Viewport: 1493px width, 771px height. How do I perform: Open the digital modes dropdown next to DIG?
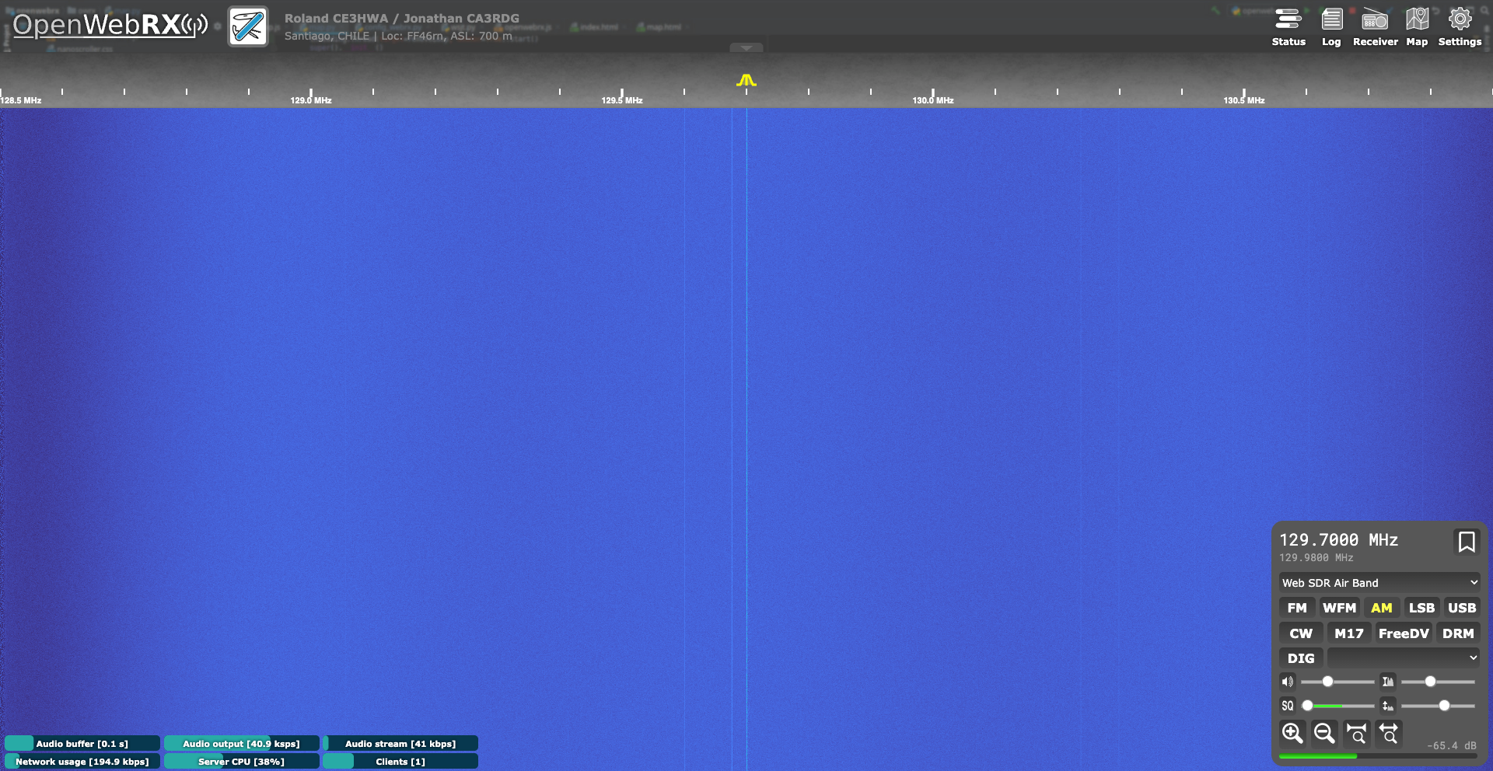coord(1403,658)
